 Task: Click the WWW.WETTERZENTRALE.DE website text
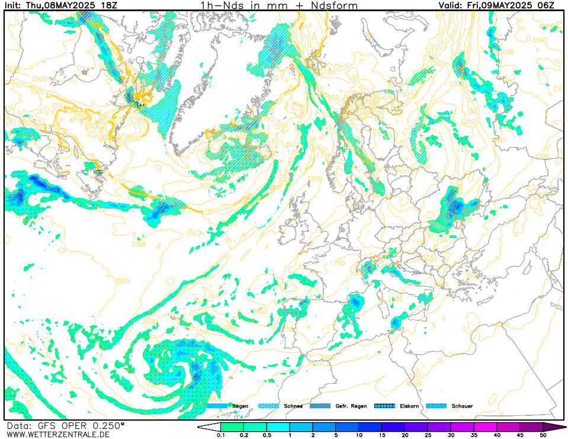58,434
